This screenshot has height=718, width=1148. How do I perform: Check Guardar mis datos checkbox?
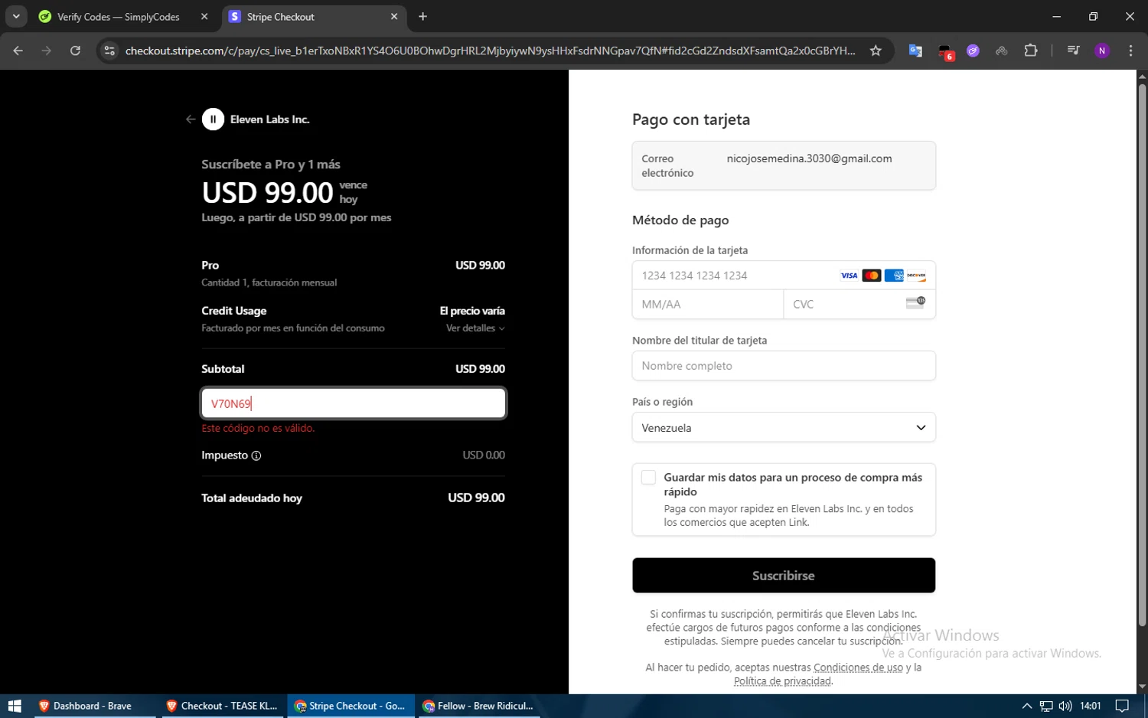tap(648, 478)
